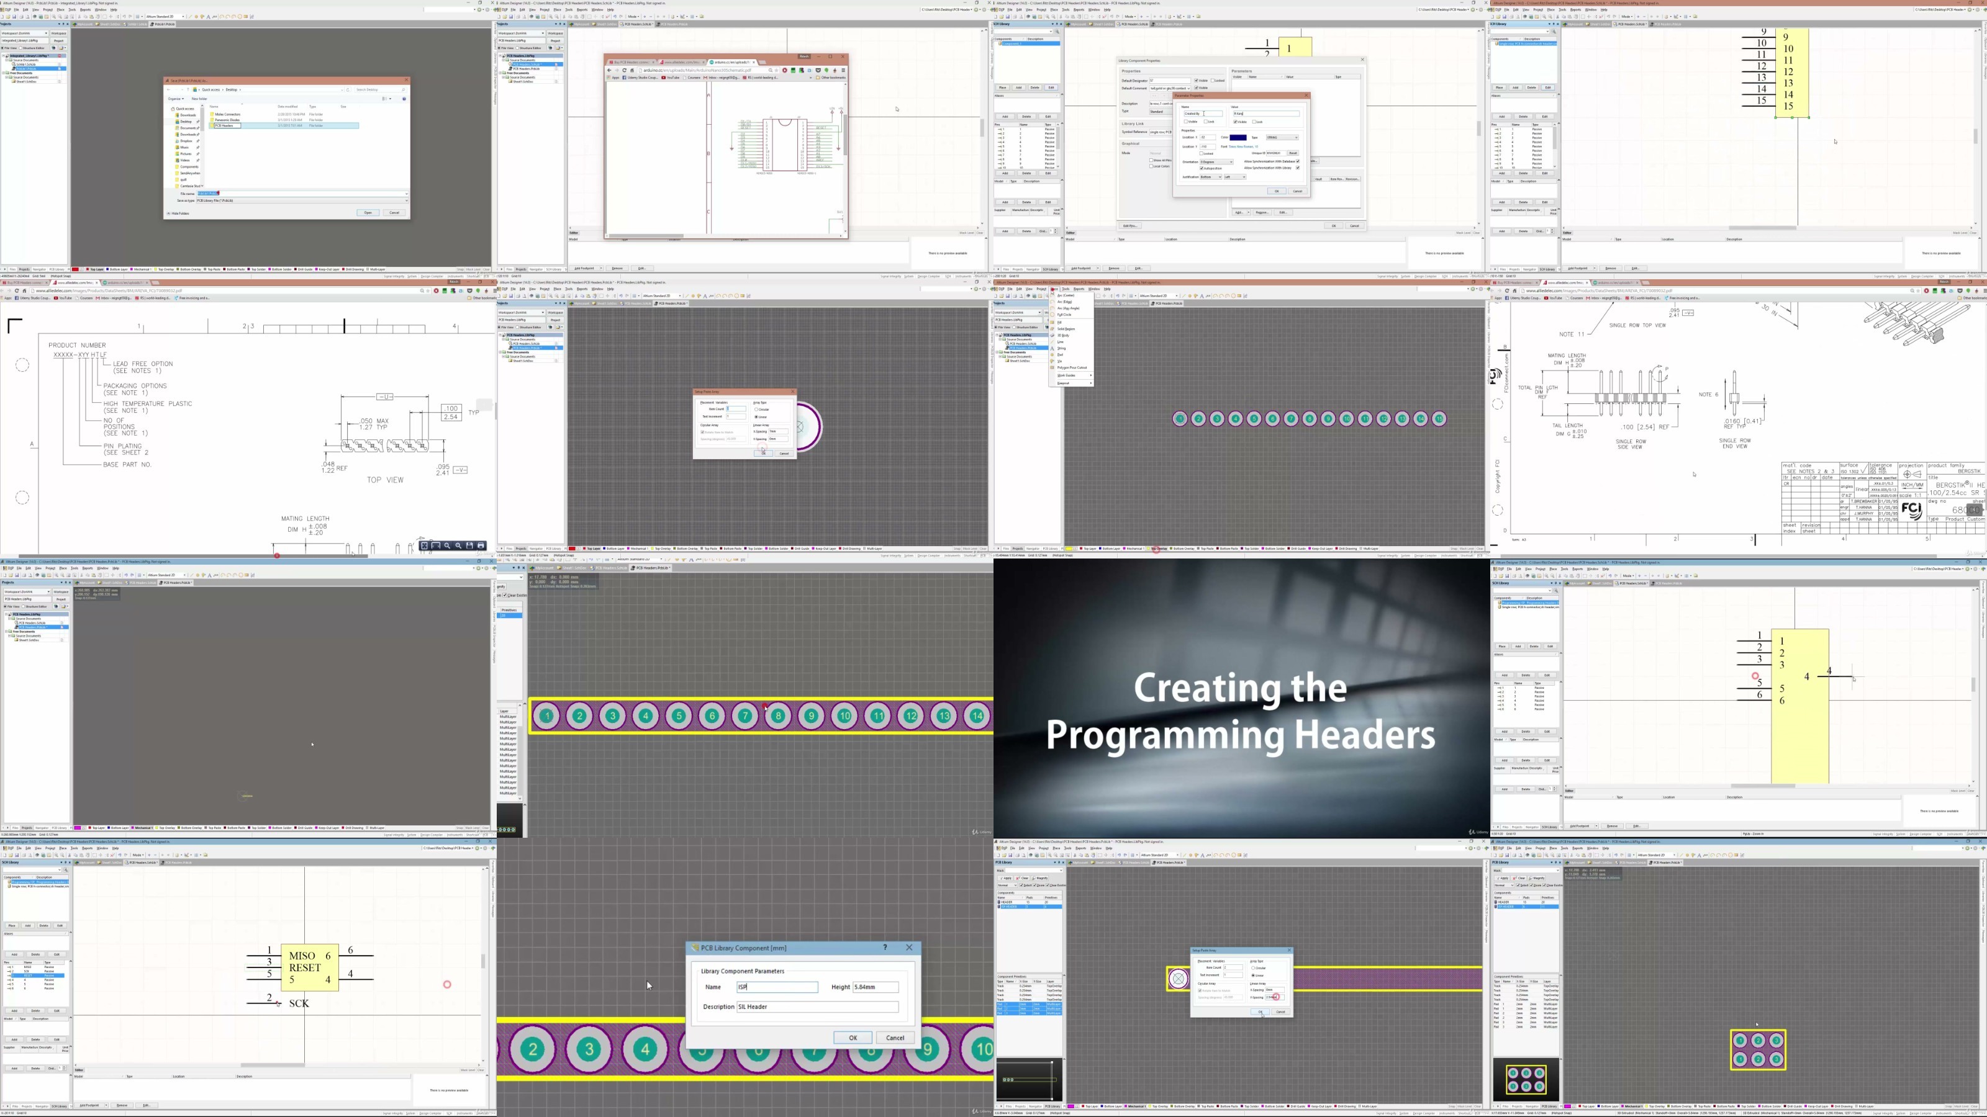Click the second magnifier icon in the PDF toolbar
The image size is (1987, 1117).
tap(458, 546)
